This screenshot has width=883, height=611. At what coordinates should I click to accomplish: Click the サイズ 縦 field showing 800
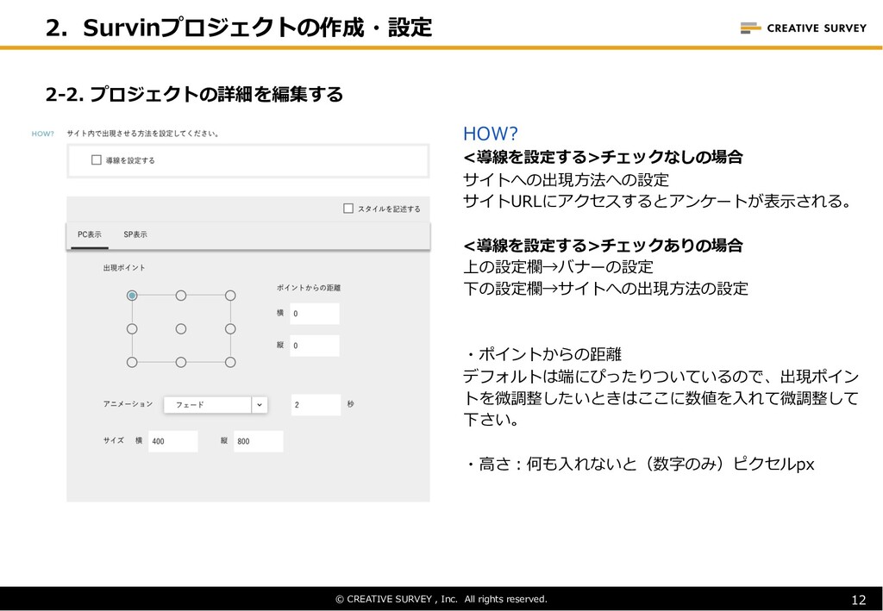tap(259, 441)
